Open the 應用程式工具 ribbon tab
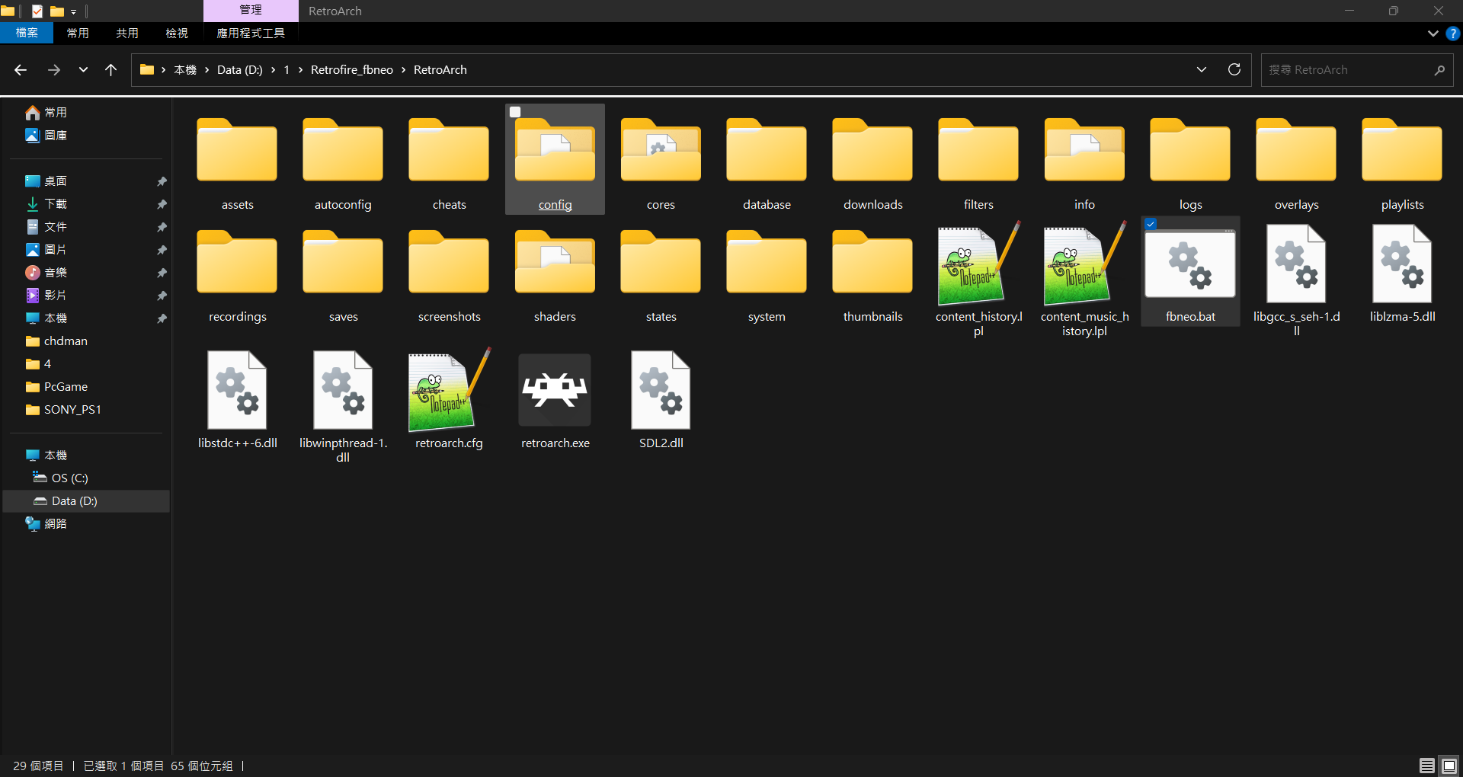 coord(251,33)
